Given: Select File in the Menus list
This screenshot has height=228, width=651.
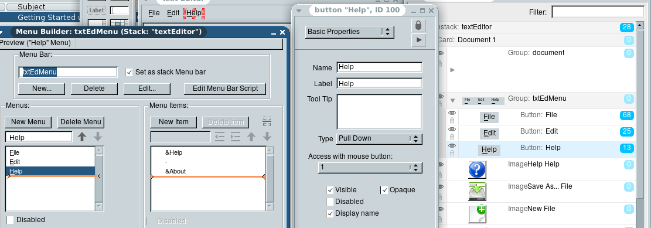Looking at the screenshot, I should coord(50,153).
